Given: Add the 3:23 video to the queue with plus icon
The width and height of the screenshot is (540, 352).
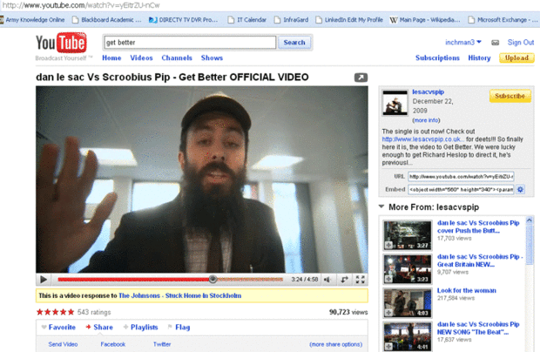Looking at the screenshot, I should pyautogui.click(x=388, y=279).
